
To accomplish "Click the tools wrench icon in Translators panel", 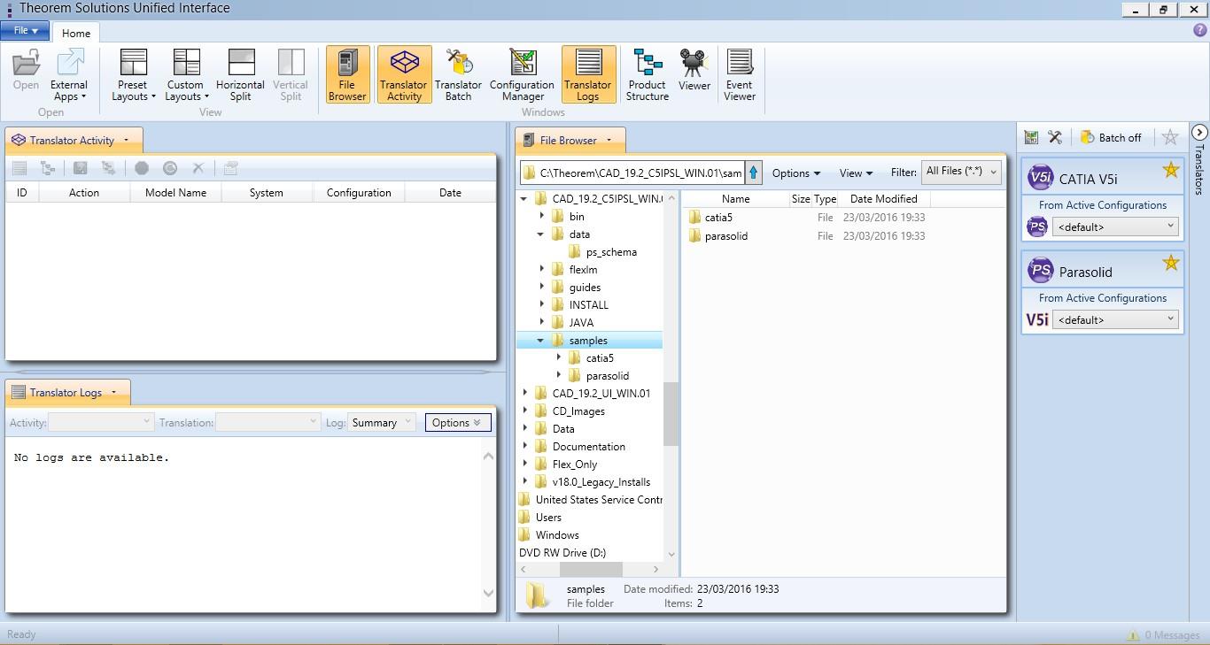I will tap(1055, 137).
